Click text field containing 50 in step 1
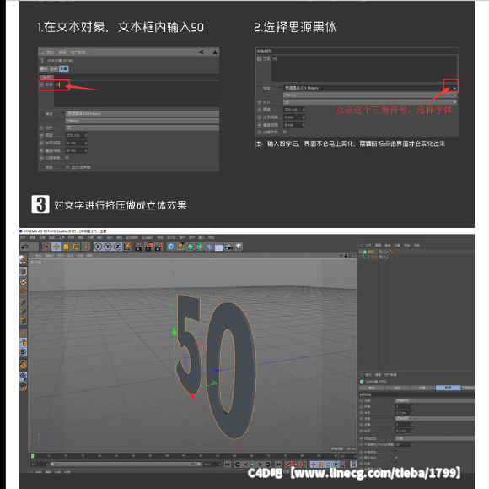This screenshot has width=489, height=489. point(137,94)
